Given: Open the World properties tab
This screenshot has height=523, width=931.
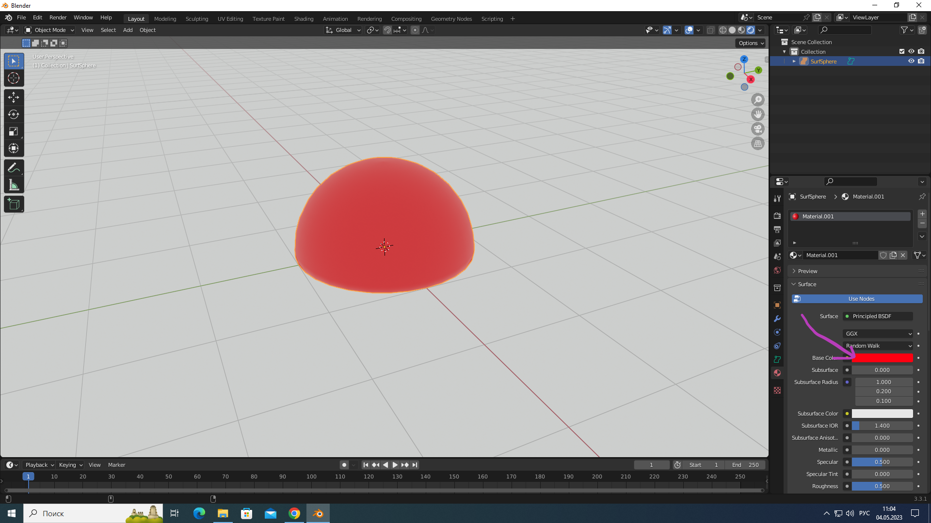Looking at the screenshot, I should (777, 270).
